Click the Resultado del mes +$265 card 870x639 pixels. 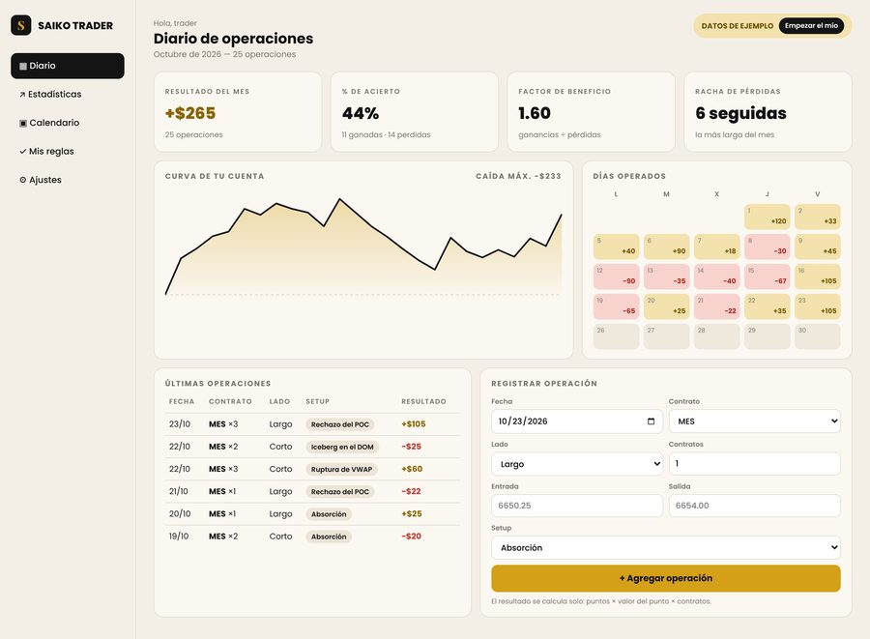(238, 111)
